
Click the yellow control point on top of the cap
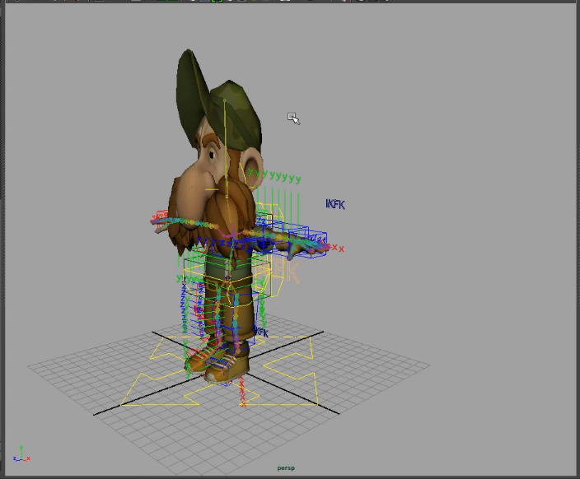(x=223, y=101)
